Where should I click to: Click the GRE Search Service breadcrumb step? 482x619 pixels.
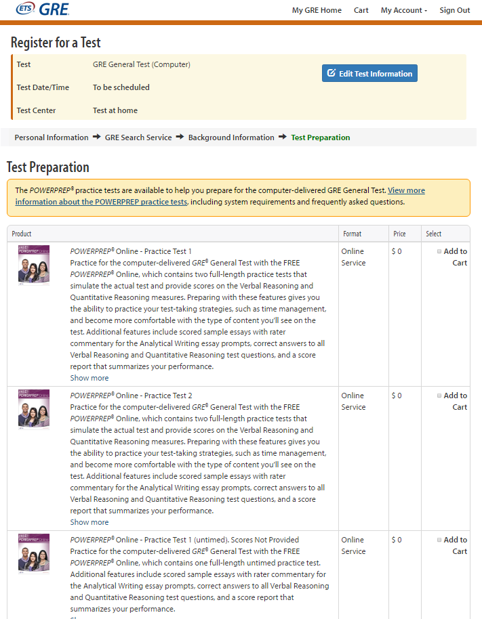[x=138, y=137]
